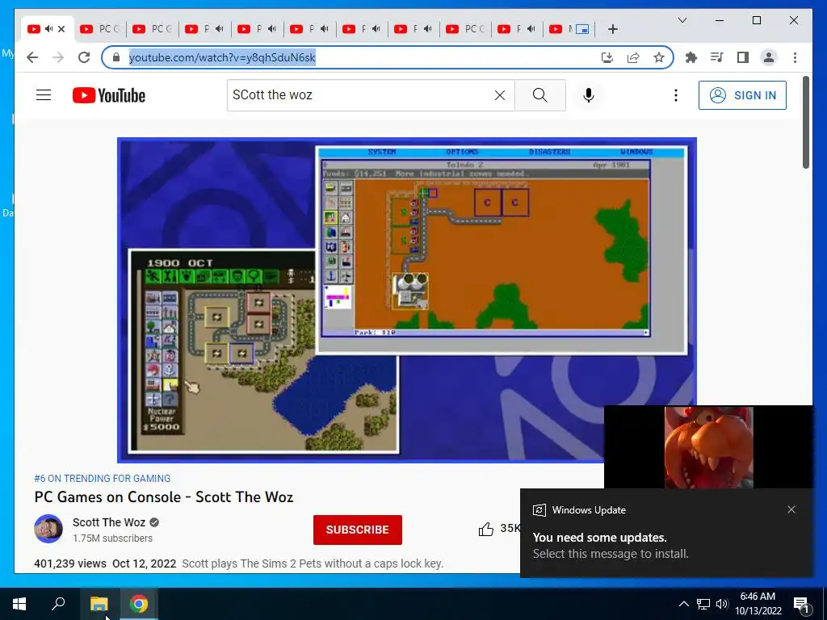The height and width of the screenshot is (620, 827).
Task: Expand the search tabs chevron
Action: pyautogui.click(x=682, y=20)
